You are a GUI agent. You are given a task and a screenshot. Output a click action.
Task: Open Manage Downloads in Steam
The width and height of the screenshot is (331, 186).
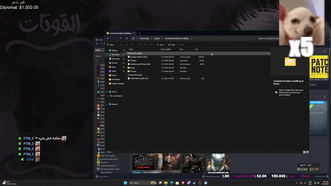tap(211, 176)
